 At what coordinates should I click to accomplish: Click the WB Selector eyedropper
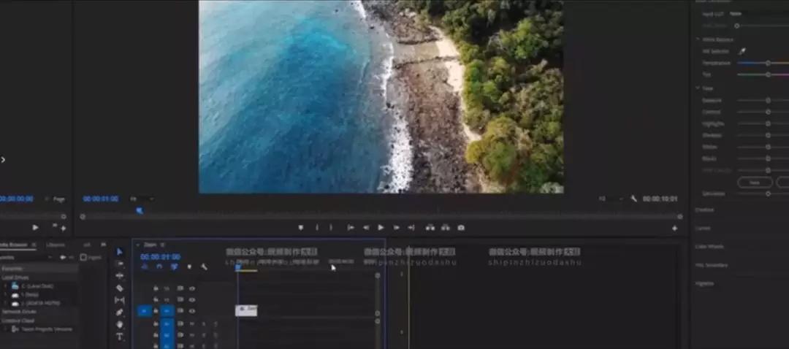[742, 51]
